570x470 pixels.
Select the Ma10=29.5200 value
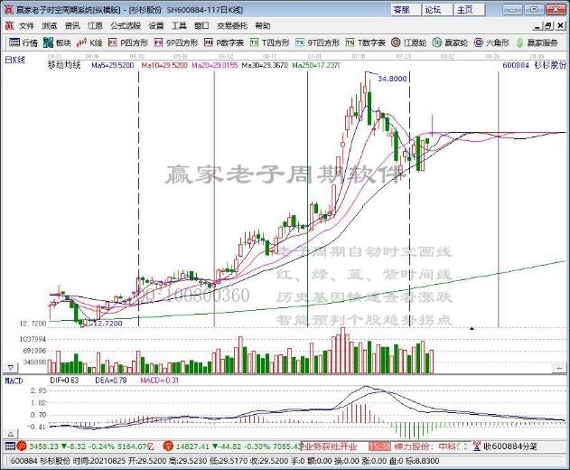tap(164, 65)
